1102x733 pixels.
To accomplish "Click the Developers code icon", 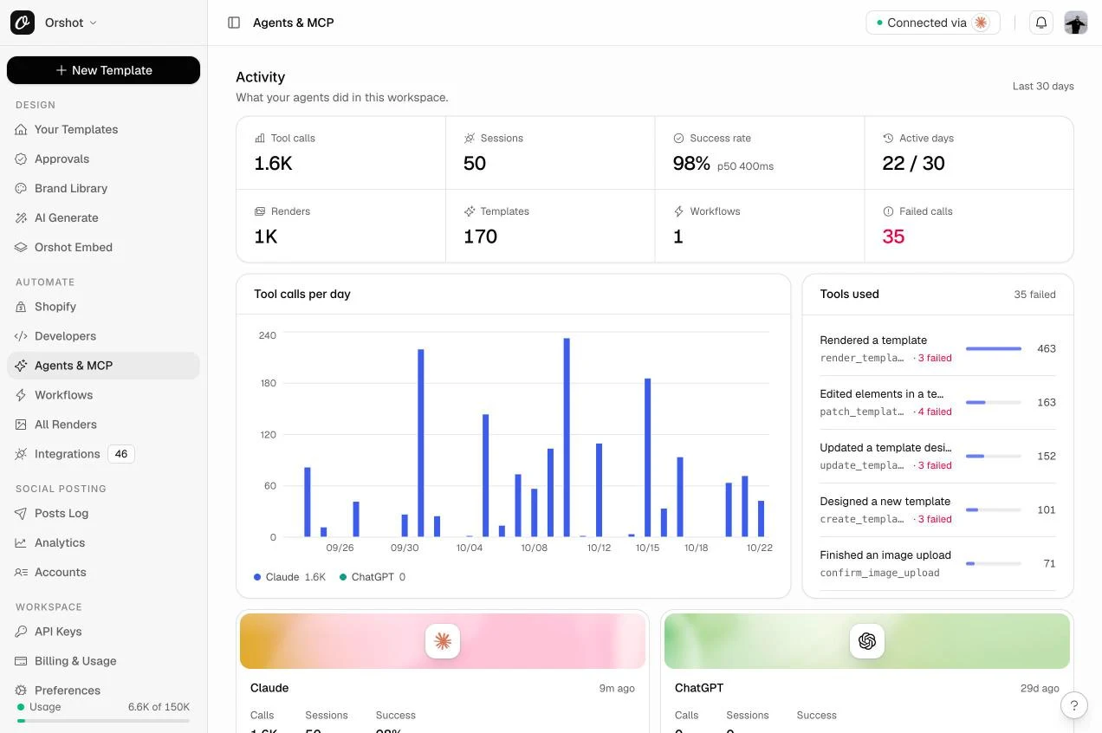I will [x=21, y=336].
